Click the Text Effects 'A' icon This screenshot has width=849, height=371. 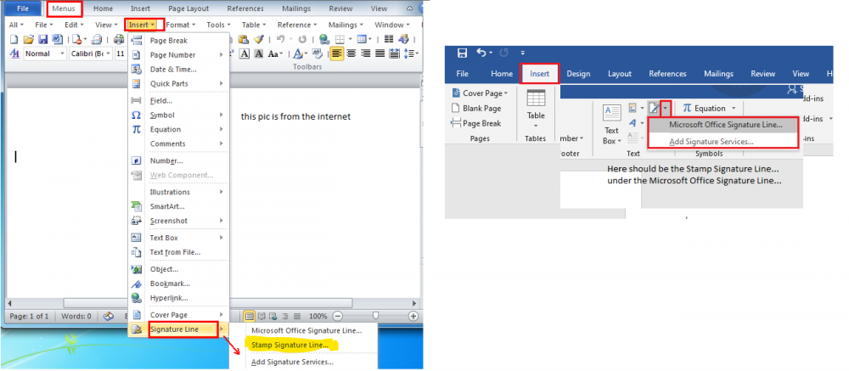tap(298, 53)
